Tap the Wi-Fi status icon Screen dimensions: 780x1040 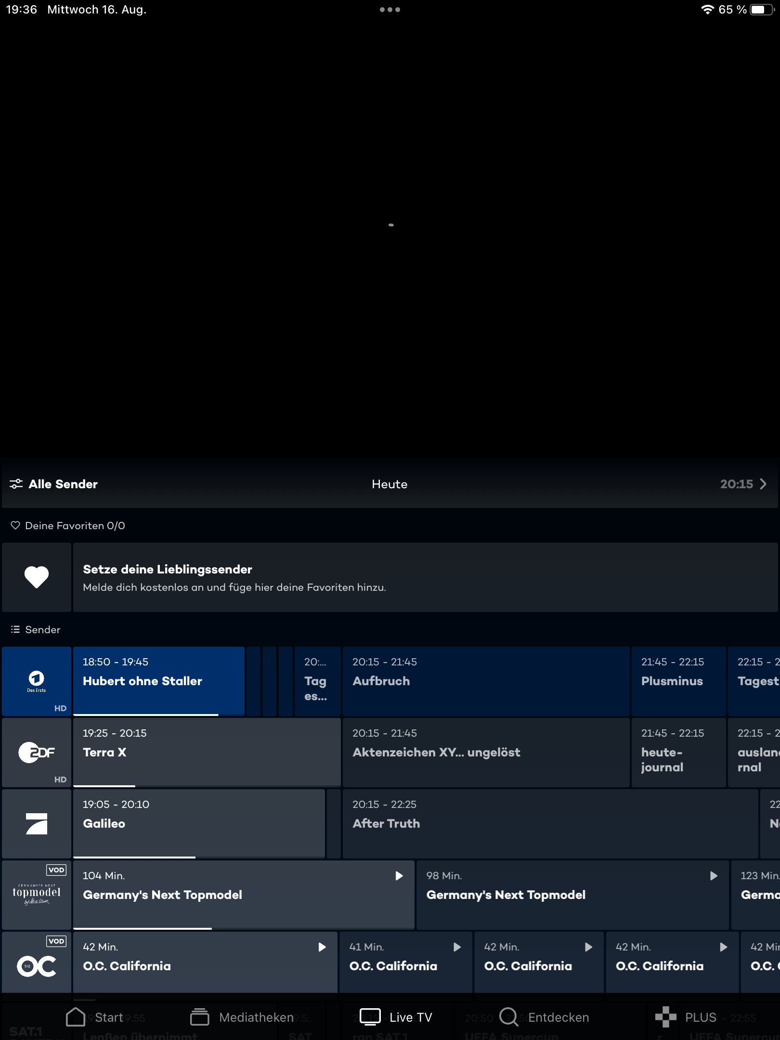(x=707, y=10)
